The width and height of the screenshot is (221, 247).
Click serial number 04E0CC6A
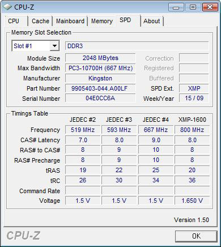pos(100,98)
